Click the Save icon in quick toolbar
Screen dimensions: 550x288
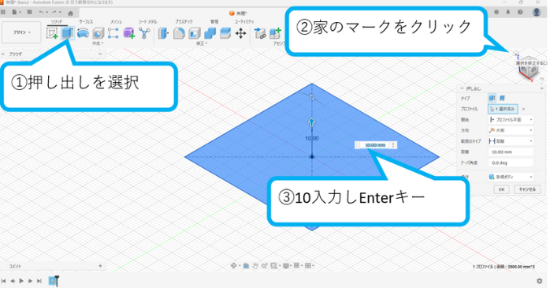pos(29,13)
